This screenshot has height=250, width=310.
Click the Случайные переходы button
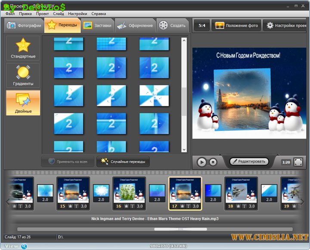pyautogui.click(x=123, y=162)
